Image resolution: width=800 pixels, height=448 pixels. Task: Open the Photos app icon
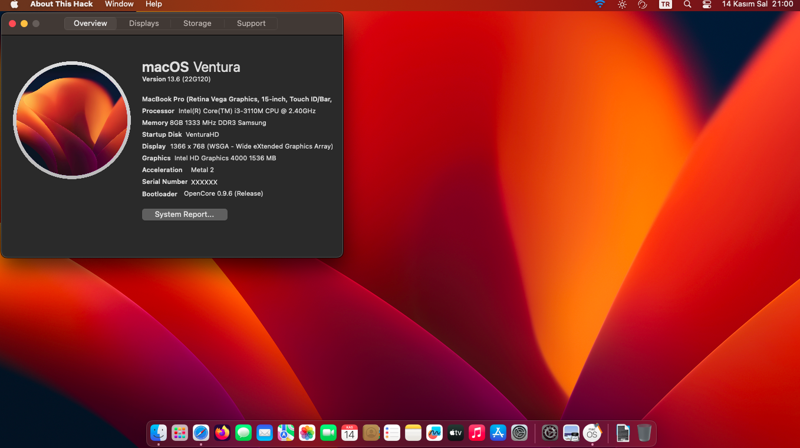[x=307, y=433]
